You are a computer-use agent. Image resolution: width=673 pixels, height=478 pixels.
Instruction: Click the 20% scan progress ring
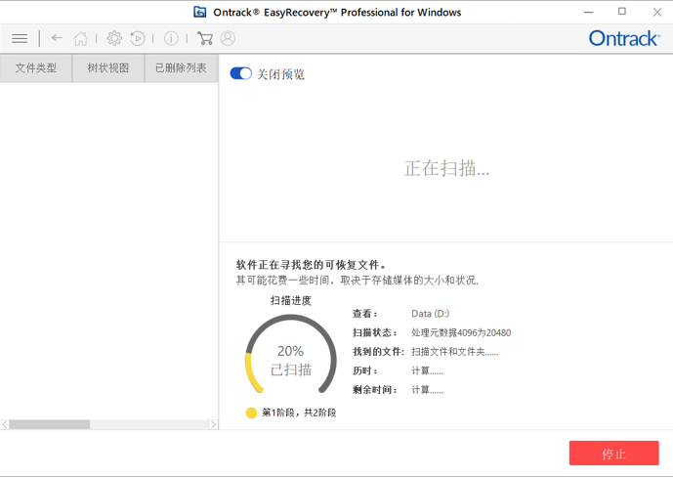click(290, 355)
